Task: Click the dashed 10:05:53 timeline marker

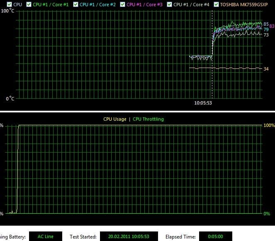Action: click(212, 54)
